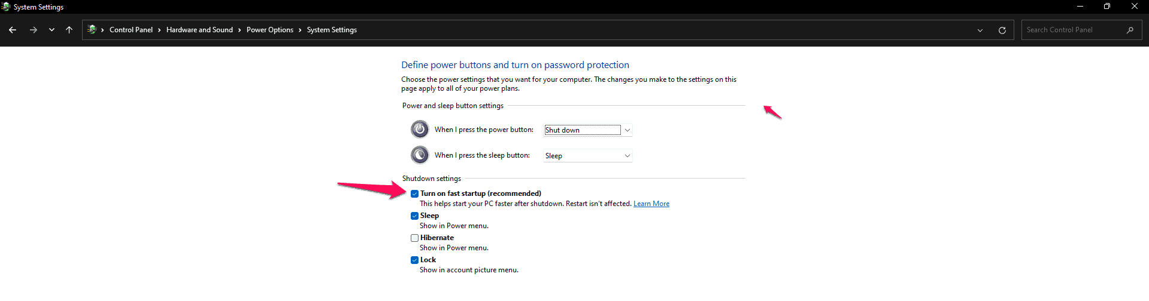Refresh the Control Panel address bar
Viewport: 1149px width, 301px height.
[1002, 30]
